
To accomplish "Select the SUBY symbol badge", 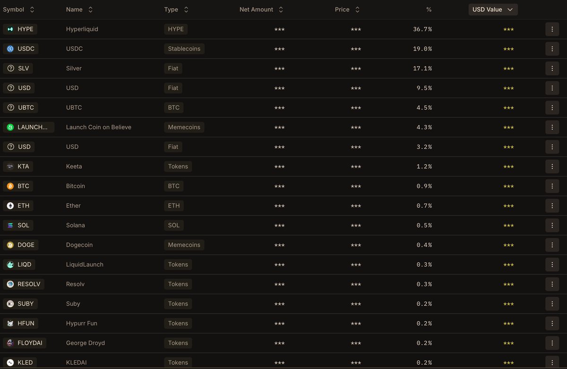I will click(x=20, y=304).
